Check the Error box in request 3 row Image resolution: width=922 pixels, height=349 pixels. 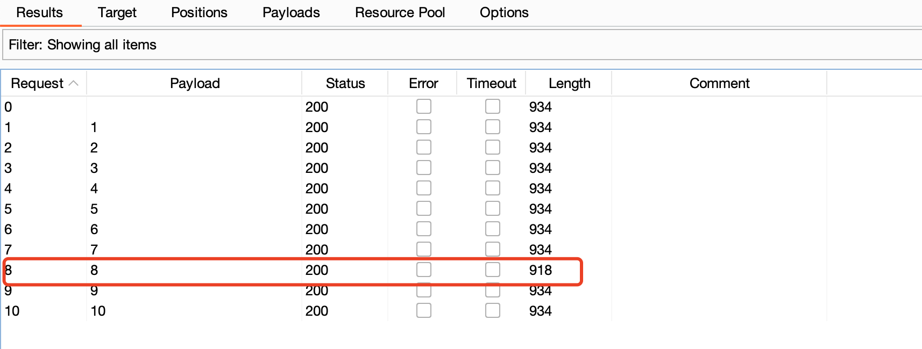point(424,168)
